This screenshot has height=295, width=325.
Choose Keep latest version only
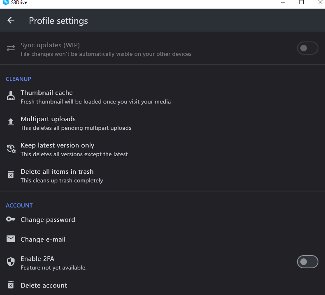[x=162, y=150]
